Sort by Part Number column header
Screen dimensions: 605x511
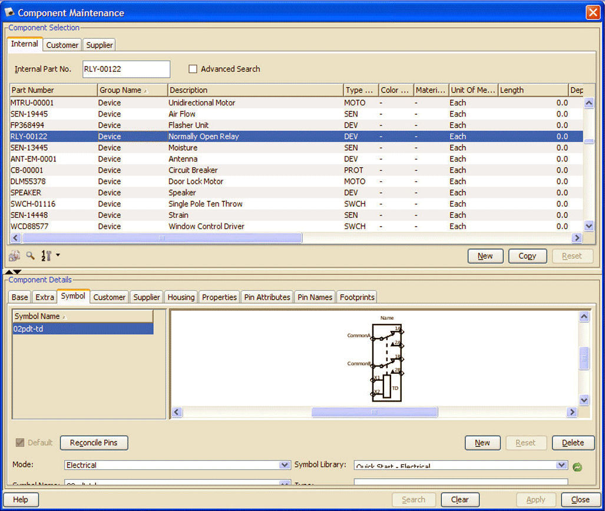tap(53, 90)
